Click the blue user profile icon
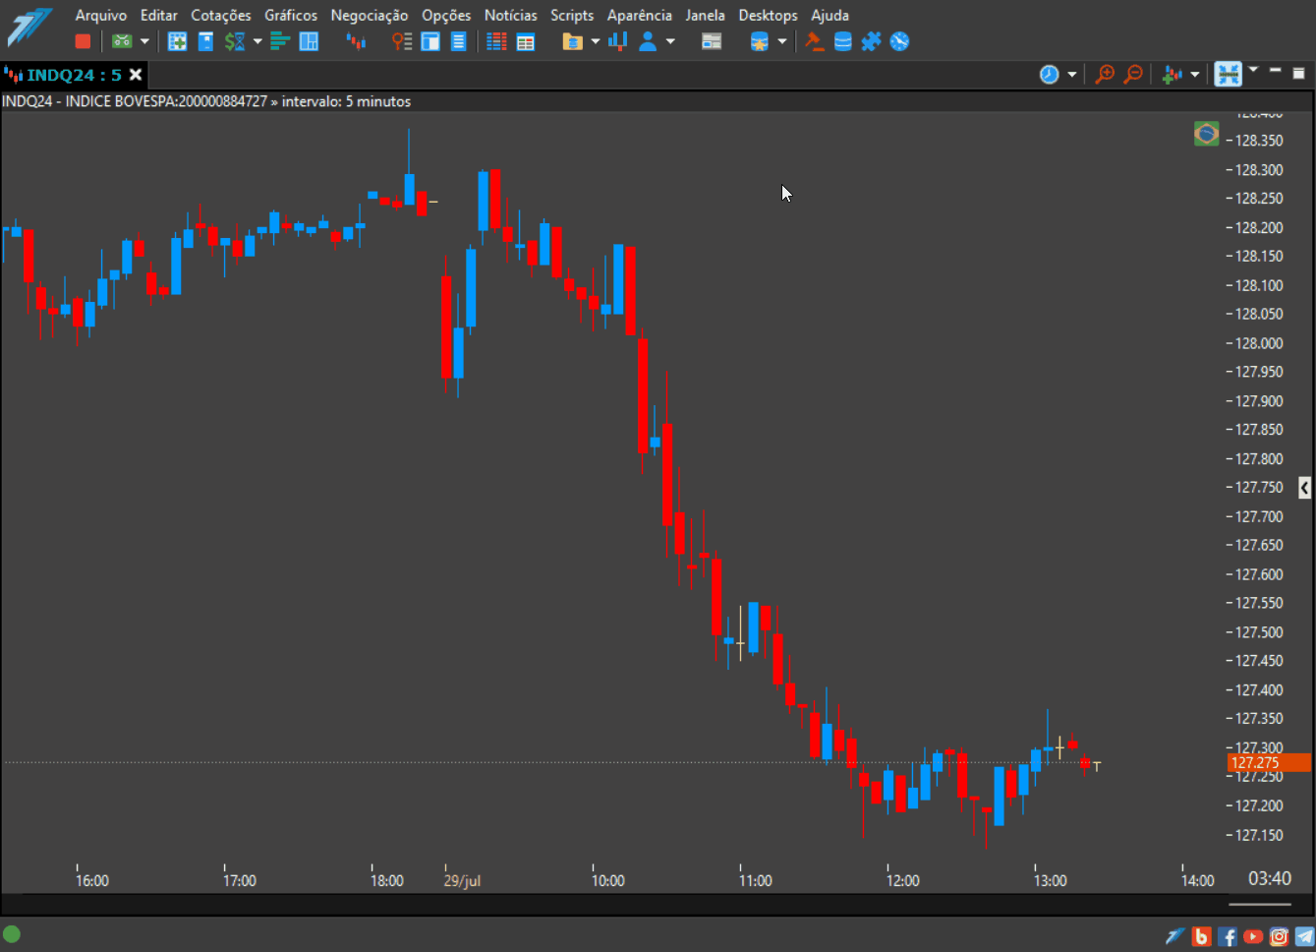Image resolution: width=1316 pixels, height=952 pixels. (x=648, y=41)
